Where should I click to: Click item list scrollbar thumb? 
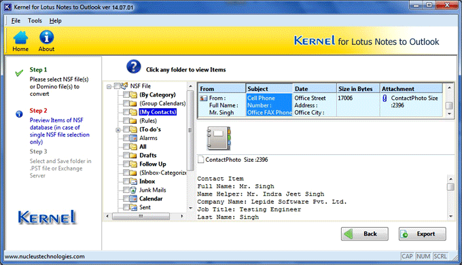[449, 105]
